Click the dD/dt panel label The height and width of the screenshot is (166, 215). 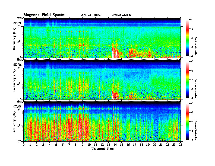pyautogui.click(x=17, y=65)
